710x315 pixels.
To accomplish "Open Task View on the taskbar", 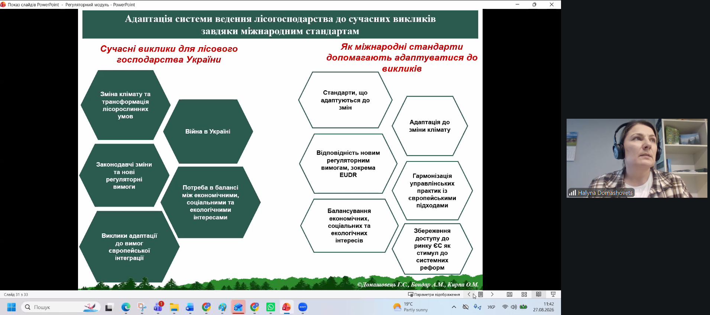I will [x=109, y=307].
